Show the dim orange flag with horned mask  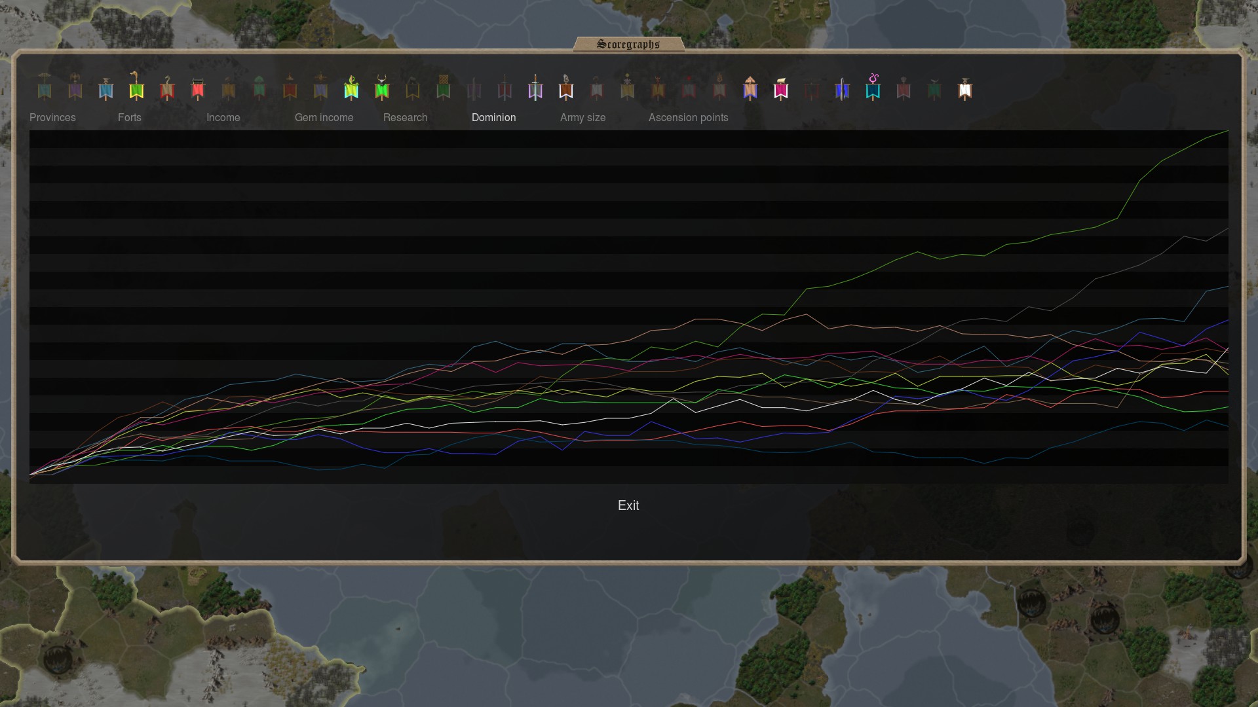coord(658,88)
